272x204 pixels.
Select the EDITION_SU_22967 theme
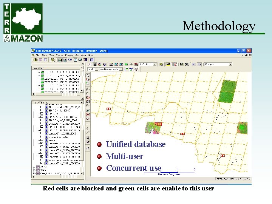59,110
